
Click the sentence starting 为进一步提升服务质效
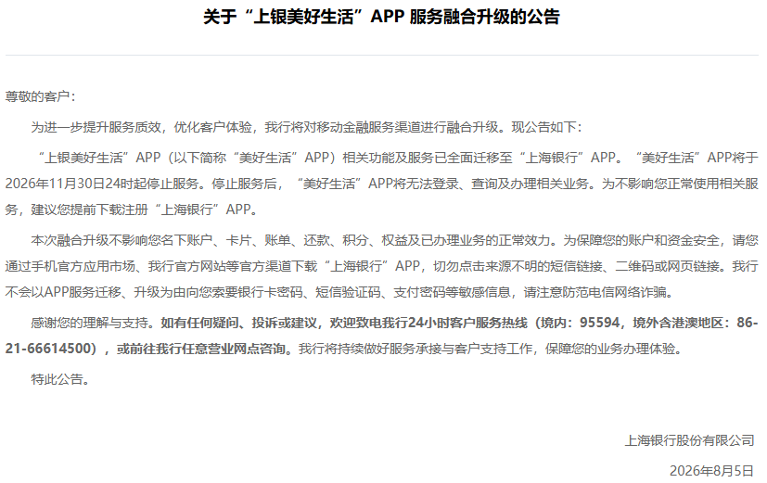(307, 127)
